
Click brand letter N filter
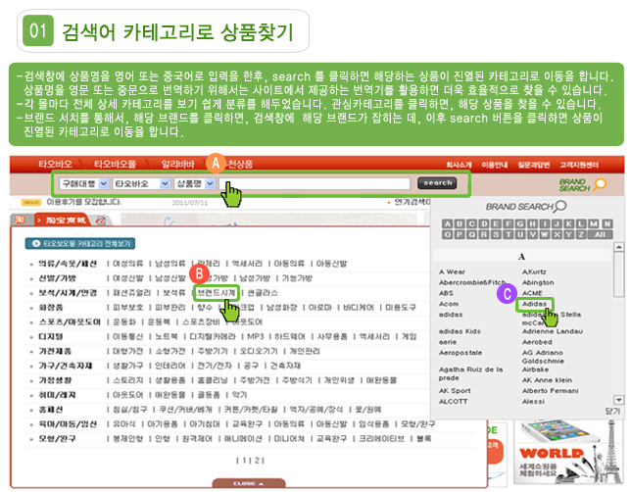tap(607, 223)
